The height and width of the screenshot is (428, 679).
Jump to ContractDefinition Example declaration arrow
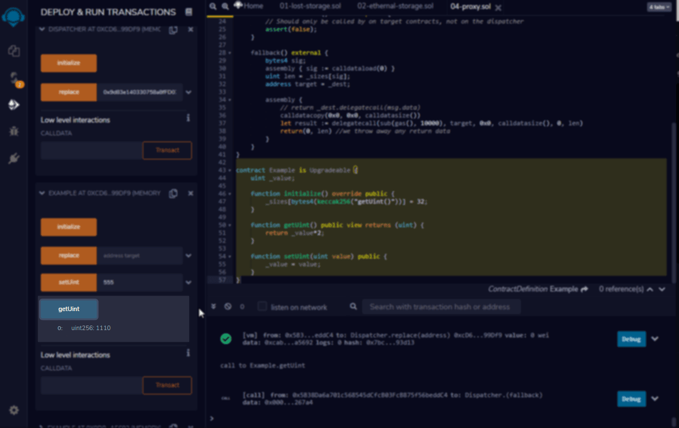pyautogui.click(x=584, y=289)
